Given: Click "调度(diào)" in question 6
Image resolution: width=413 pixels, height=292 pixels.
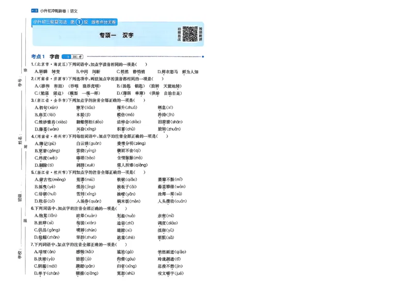Looking at the screenshot, I should point(168,223).
